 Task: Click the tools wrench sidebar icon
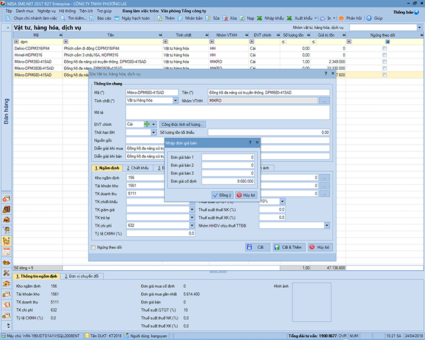point(6,273)
